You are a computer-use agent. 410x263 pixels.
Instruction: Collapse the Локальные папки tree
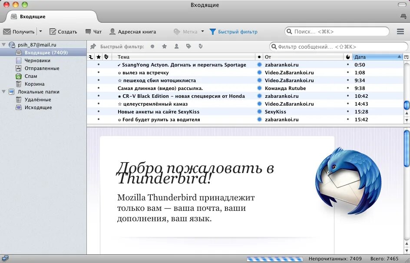(3, 92)
